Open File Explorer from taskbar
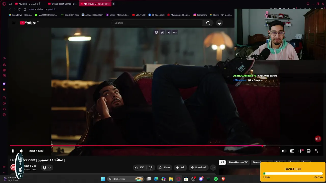326x183 pixels. pos(171,179)
